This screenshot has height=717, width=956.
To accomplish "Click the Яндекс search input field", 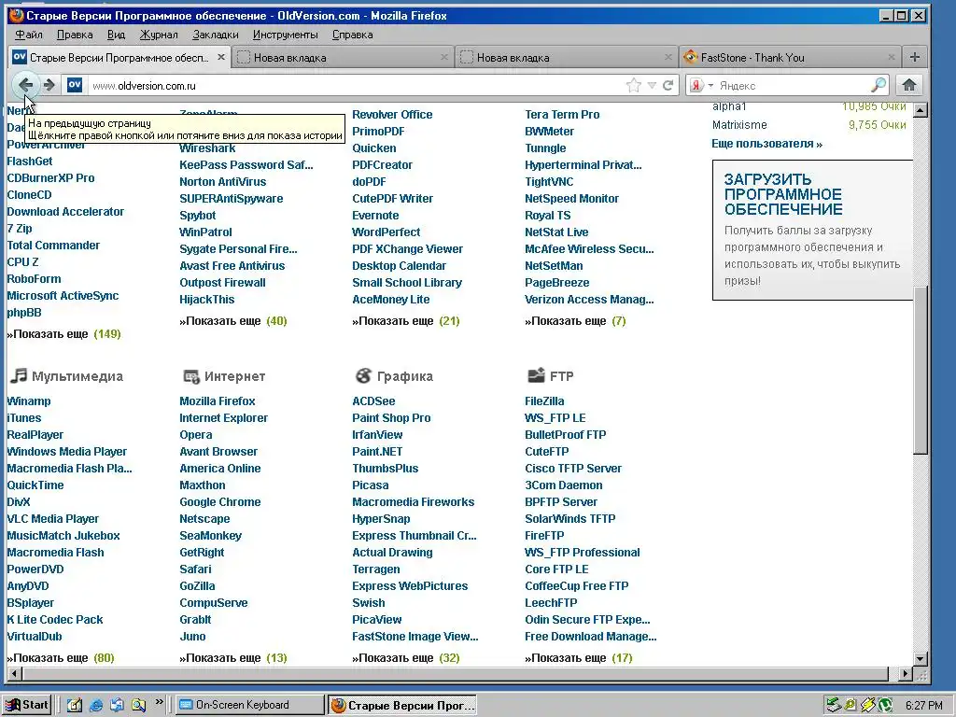I will tap(793, 85).
